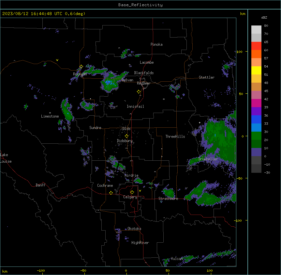Click the white asterisk marker above Limestone
281x275 pixels.
coord(50,113)
